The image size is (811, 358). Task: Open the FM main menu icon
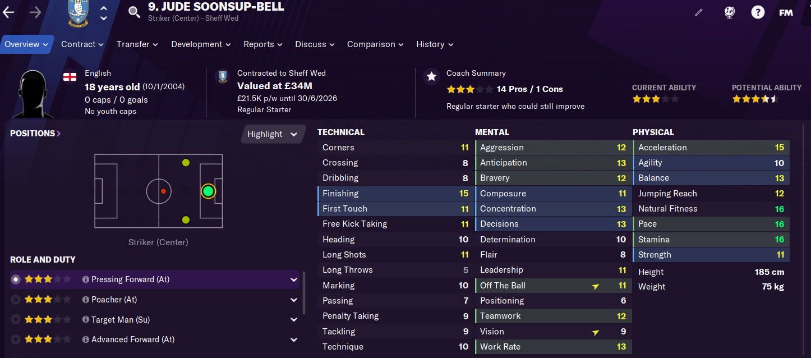pos(786,12)
